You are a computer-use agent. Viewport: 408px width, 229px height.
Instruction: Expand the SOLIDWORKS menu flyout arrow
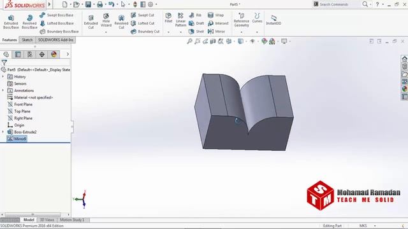click(x=50, y=4)
